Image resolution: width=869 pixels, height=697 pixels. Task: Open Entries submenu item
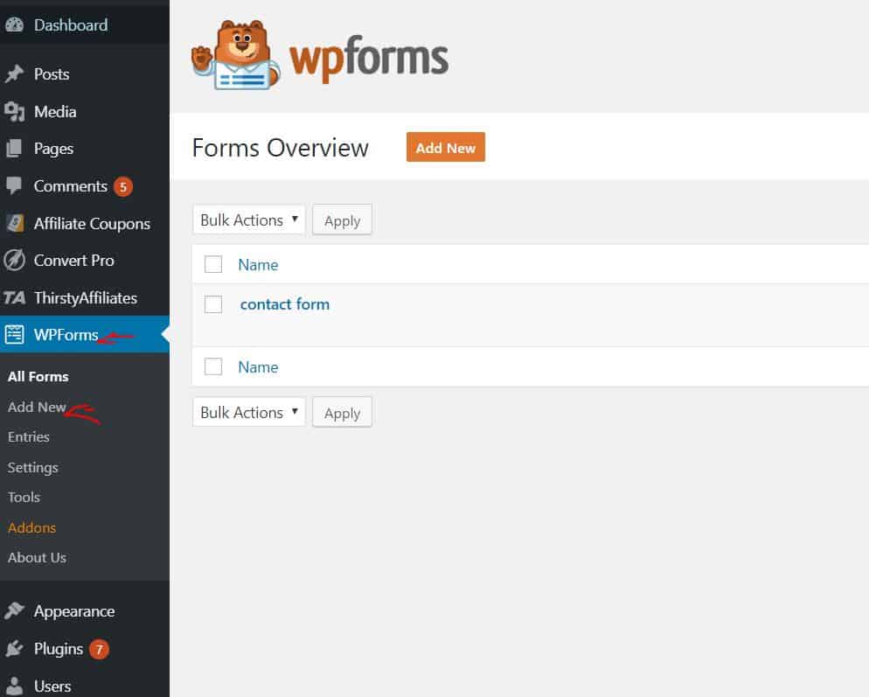coord(29,437)
